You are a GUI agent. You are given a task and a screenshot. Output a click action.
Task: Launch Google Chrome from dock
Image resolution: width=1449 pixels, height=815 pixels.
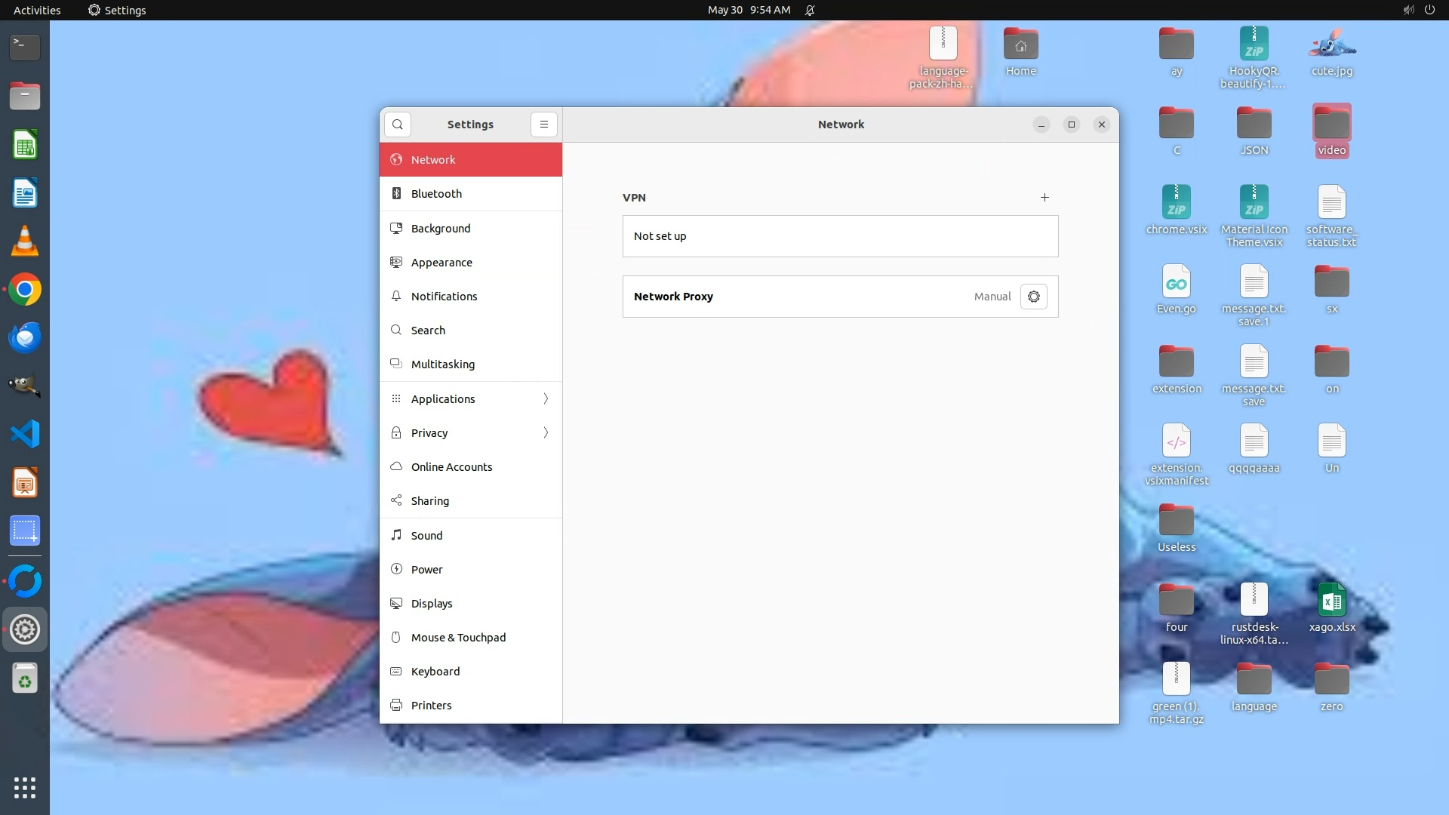click(25, 290)
